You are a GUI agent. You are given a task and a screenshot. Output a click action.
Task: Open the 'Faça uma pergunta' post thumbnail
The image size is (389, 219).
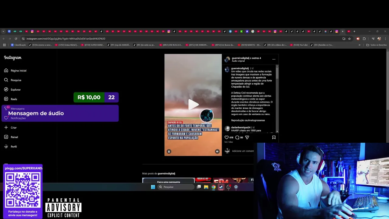point(168,180)
